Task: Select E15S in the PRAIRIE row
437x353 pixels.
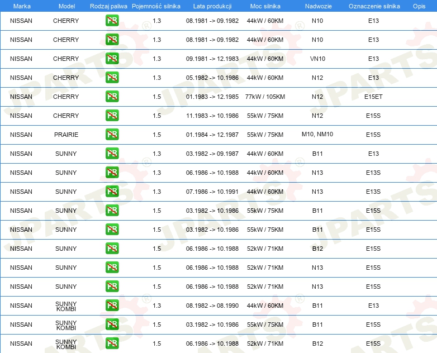Action: coord(373,135)
